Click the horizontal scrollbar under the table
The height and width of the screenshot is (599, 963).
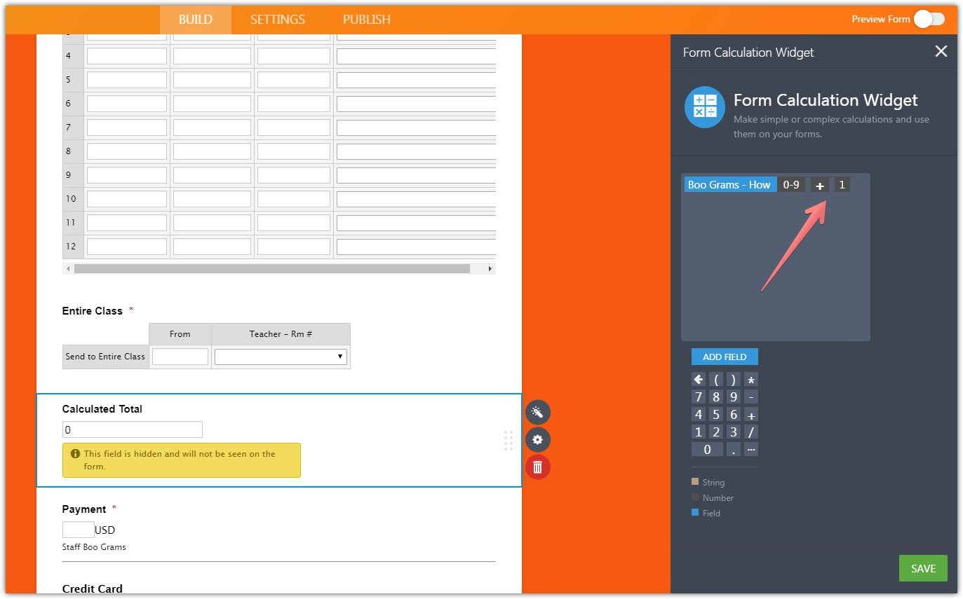click(x=271, y=268)
